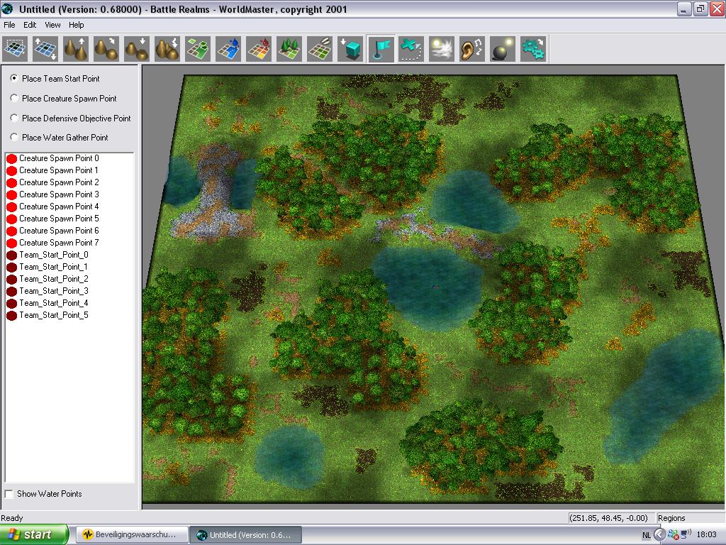Choose the grid resize tool with up/down arrows
The width and height of the screenshot is (726, 545).
pos(45,49)
